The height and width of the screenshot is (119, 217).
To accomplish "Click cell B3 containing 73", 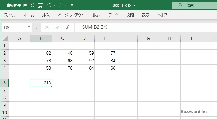I will pos(41,61).
